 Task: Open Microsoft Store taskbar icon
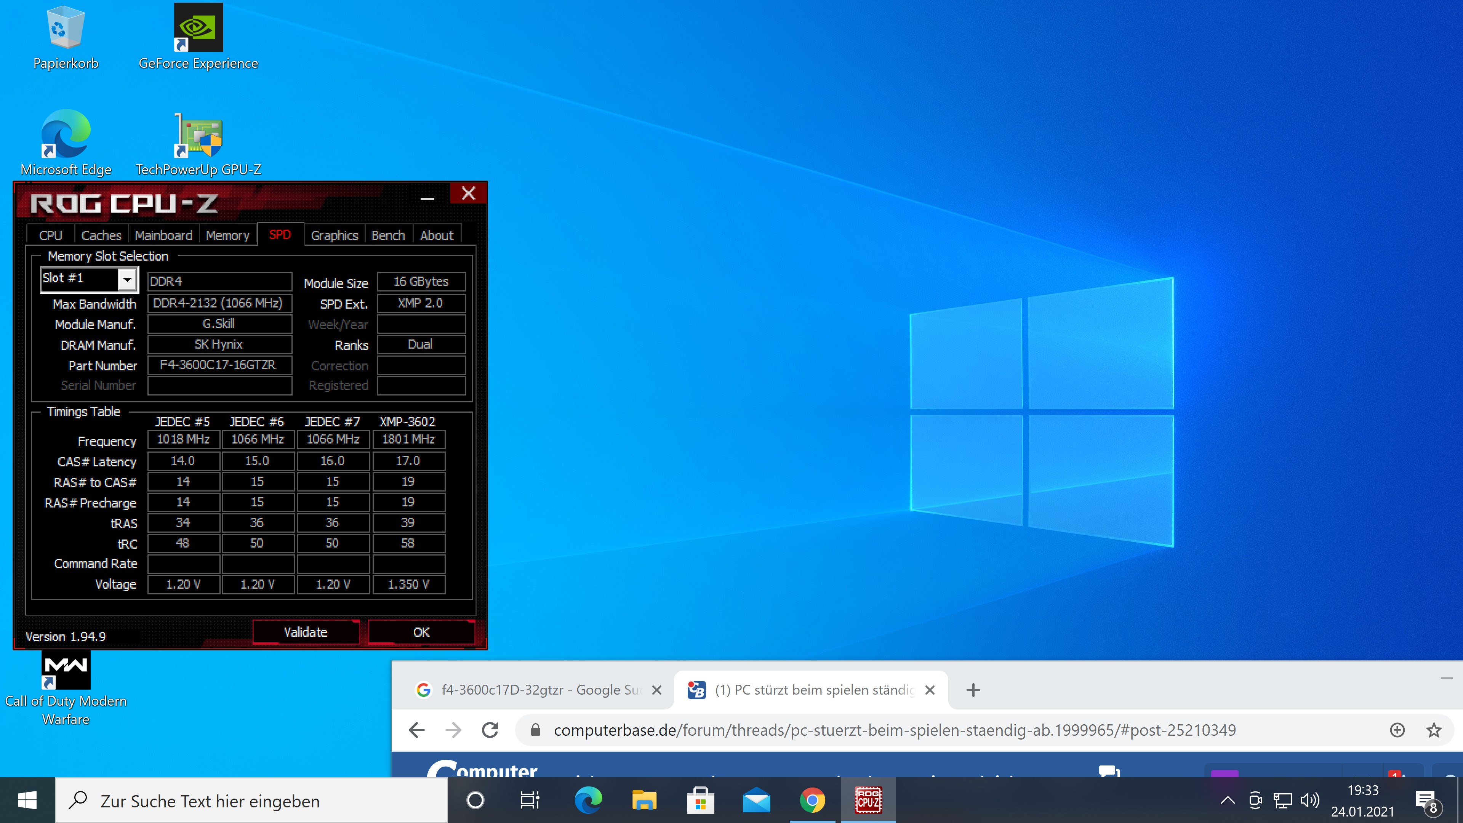coord(700,801)
